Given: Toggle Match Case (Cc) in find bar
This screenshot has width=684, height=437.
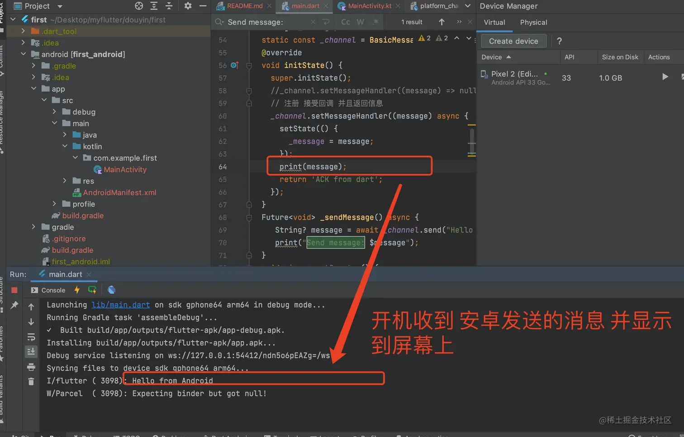Looking at the screenshot, I should coord(345,22).
